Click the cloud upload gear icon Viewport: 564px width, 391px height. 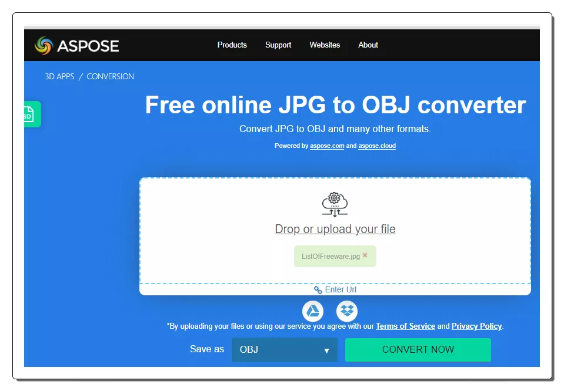tap(335, 205)
